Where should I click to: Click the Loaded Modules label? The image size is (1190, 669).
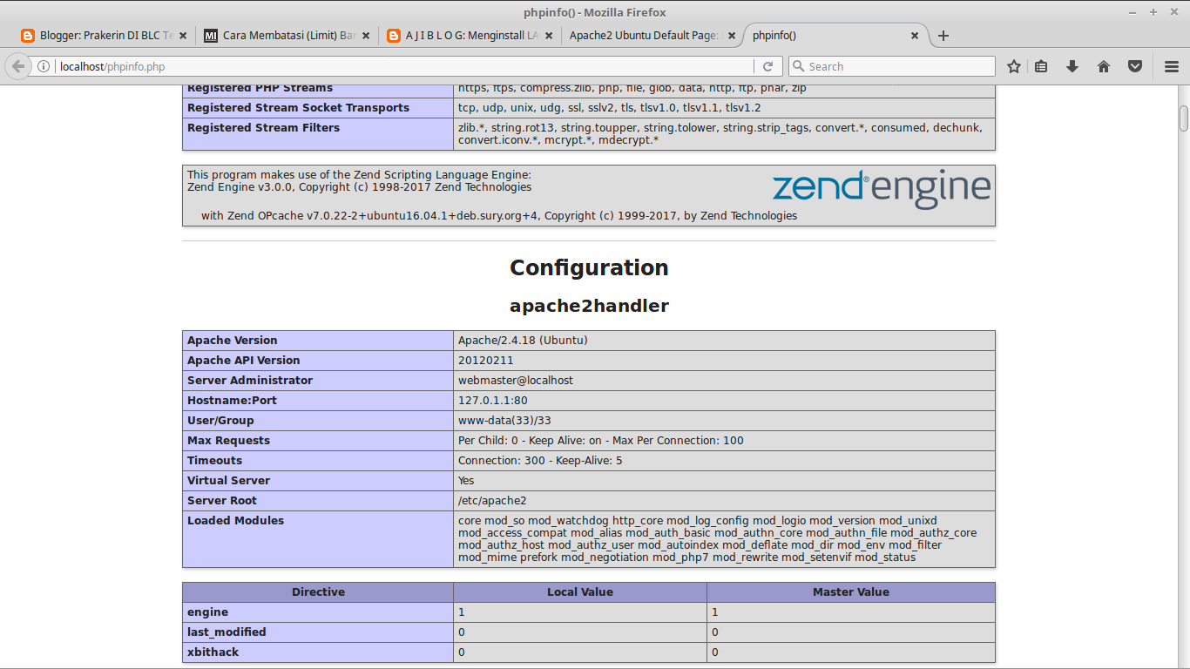[x=235, y=521]
